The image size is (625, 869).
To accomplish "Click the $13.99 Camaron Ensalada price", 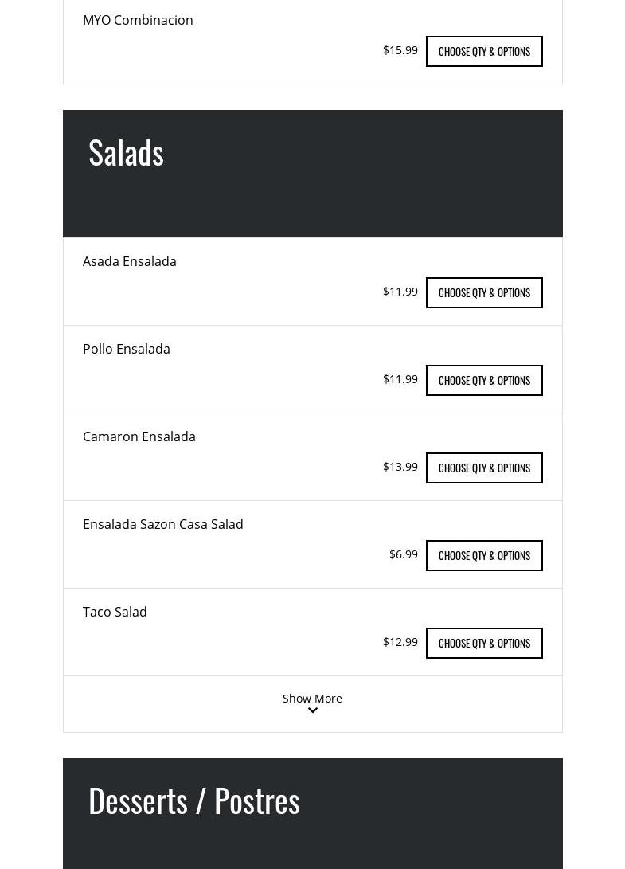I will (400, 467).
